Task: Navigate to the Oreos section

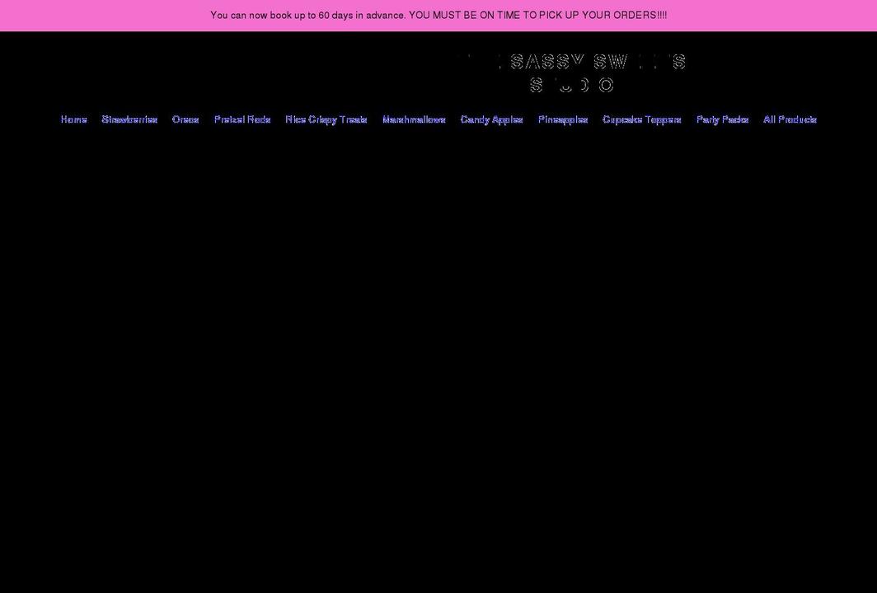Action: (x=185, y=119)
